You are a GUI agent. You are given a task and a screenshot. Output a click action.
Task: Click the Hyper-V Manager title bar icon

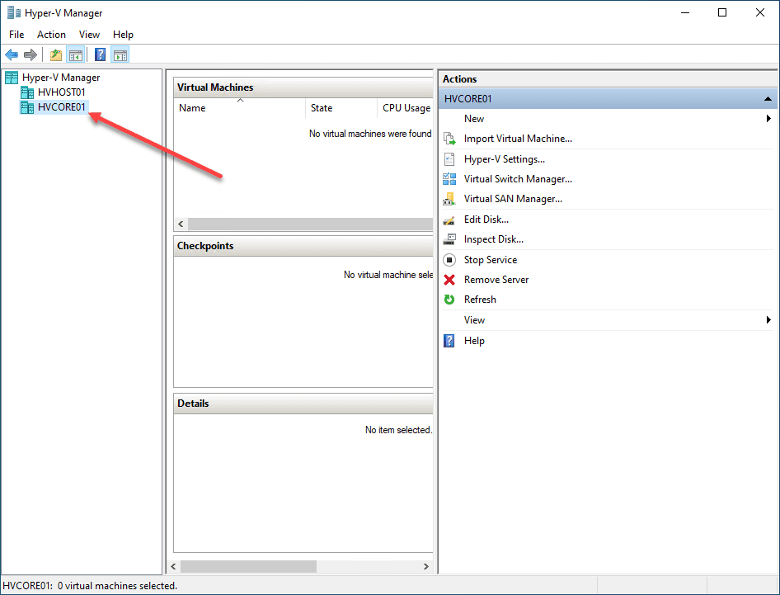(x=14, y=12)
